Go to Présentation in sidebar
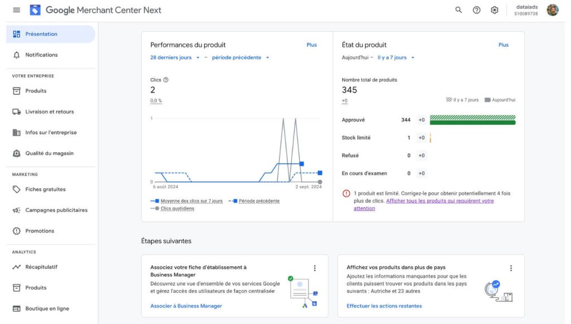This screenshot has height=324, width=571. point(51,34)
